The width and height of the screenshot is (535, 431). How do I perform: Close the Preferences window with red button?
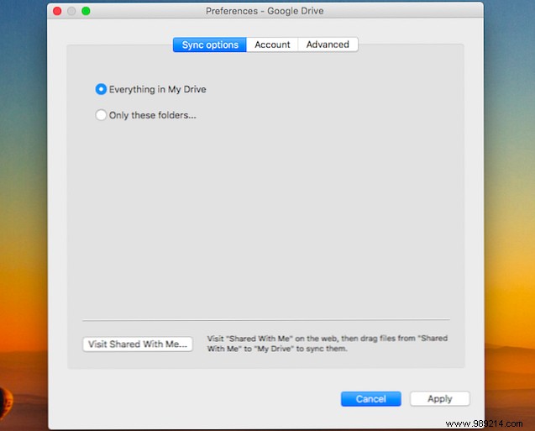pos(57,11)
